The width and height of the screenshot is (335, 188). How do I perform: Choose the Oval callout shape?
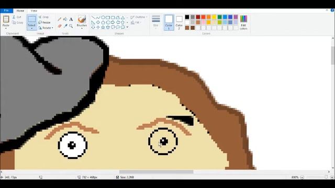coord(118,27)
